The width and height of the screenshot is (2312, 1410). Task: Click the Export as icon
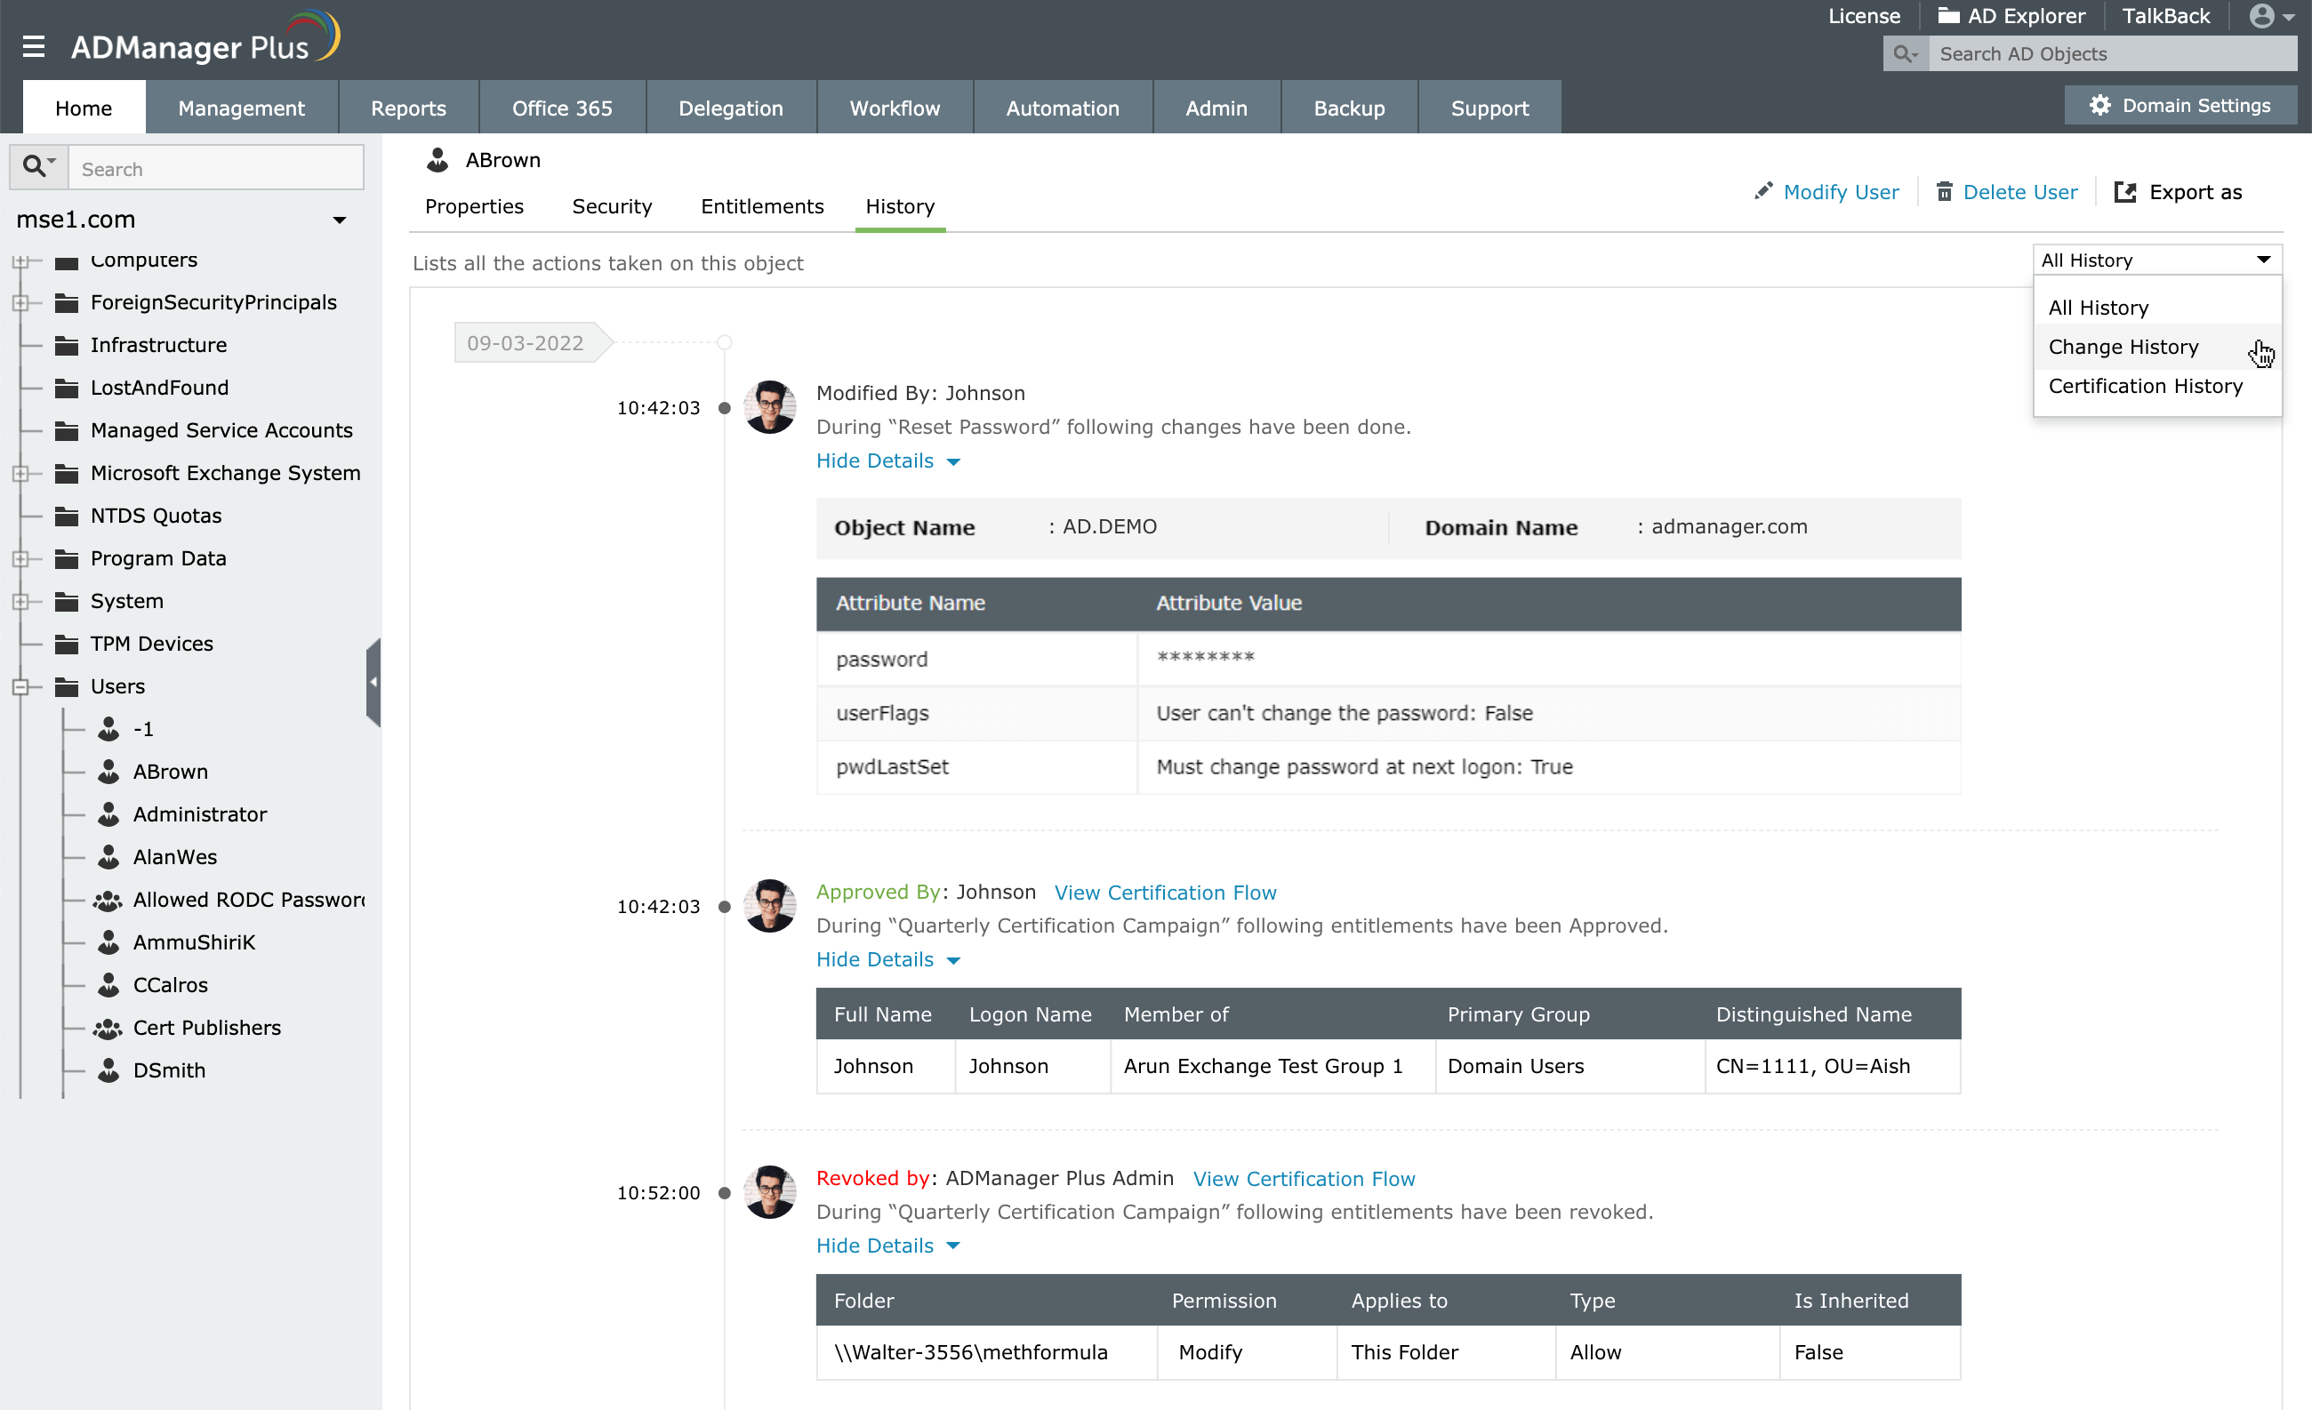(x=2124, y=192)
